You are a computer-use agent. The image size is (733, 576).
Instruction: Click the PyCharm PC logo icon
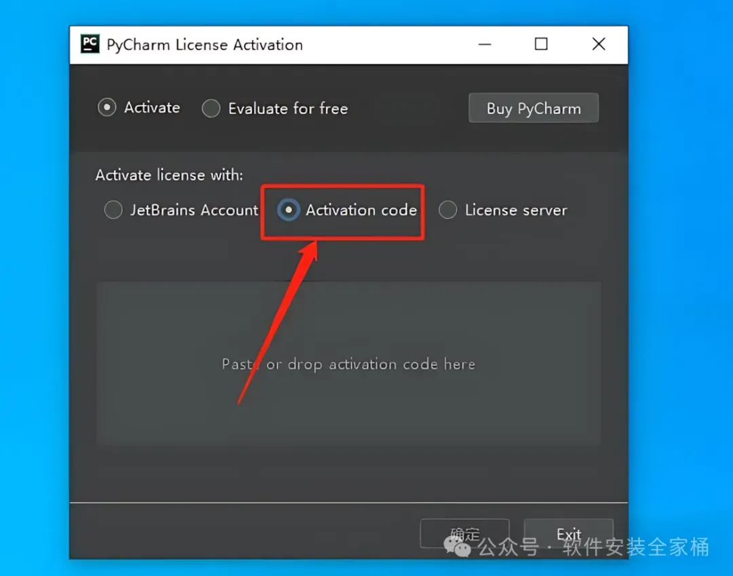pos(90,44)
